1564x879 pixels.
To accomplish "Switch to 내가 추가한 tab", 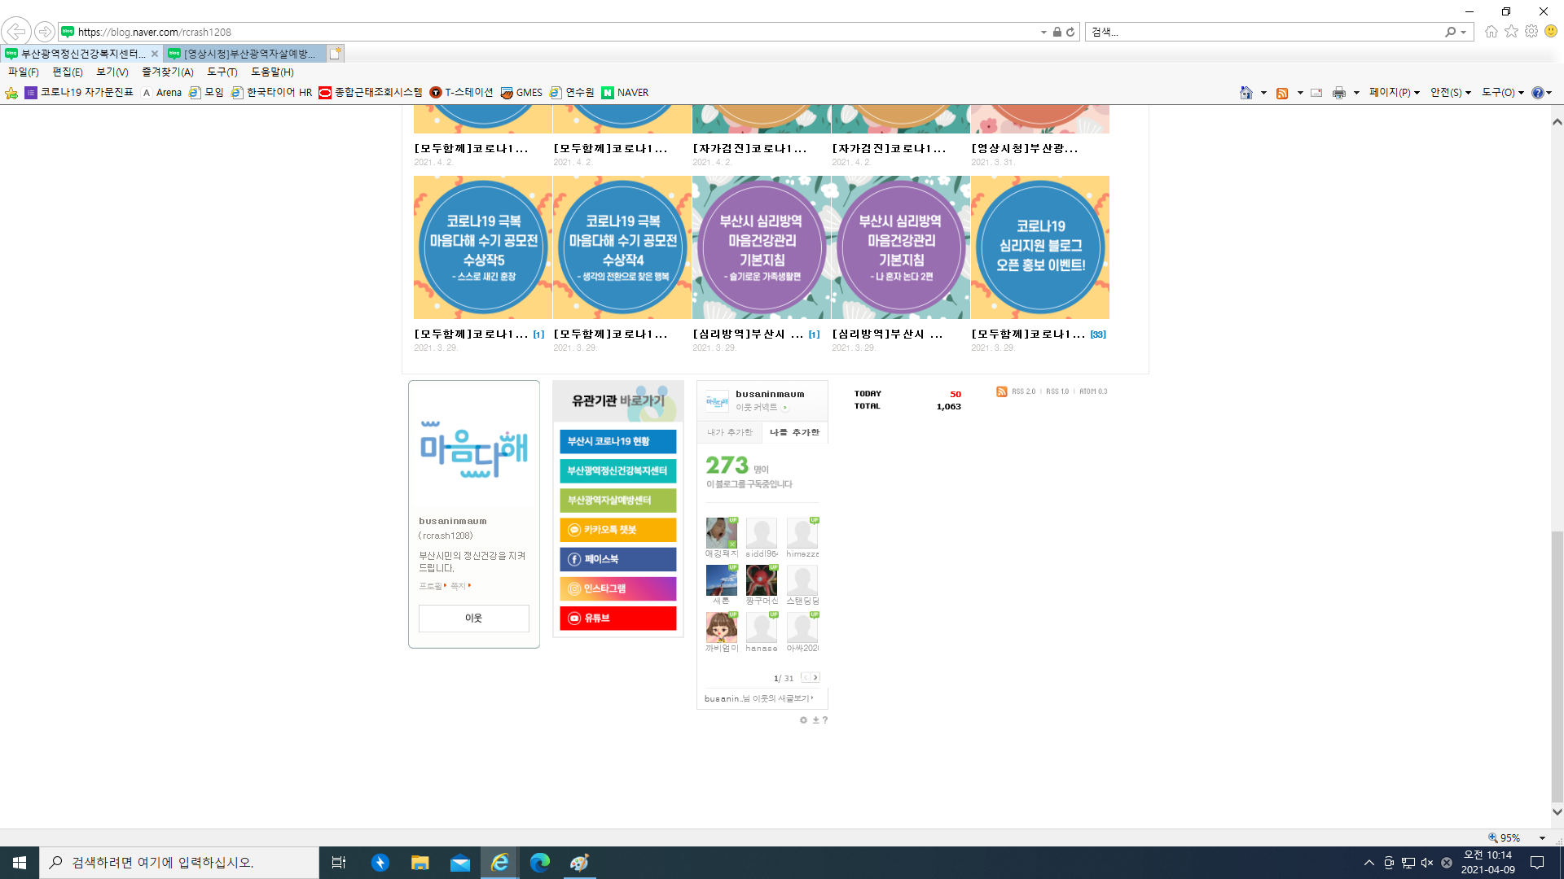I will pyautogui.click(x=729, y=432).
